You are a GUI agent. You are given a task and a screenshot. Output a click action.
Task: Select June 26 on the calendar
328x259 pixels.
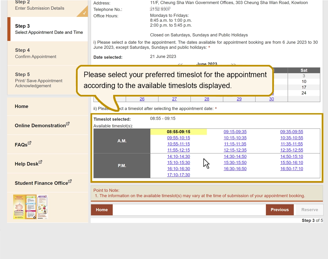(142, 99)
